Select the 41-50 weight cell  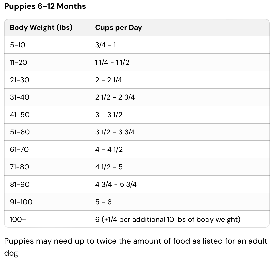pos(20,115)
